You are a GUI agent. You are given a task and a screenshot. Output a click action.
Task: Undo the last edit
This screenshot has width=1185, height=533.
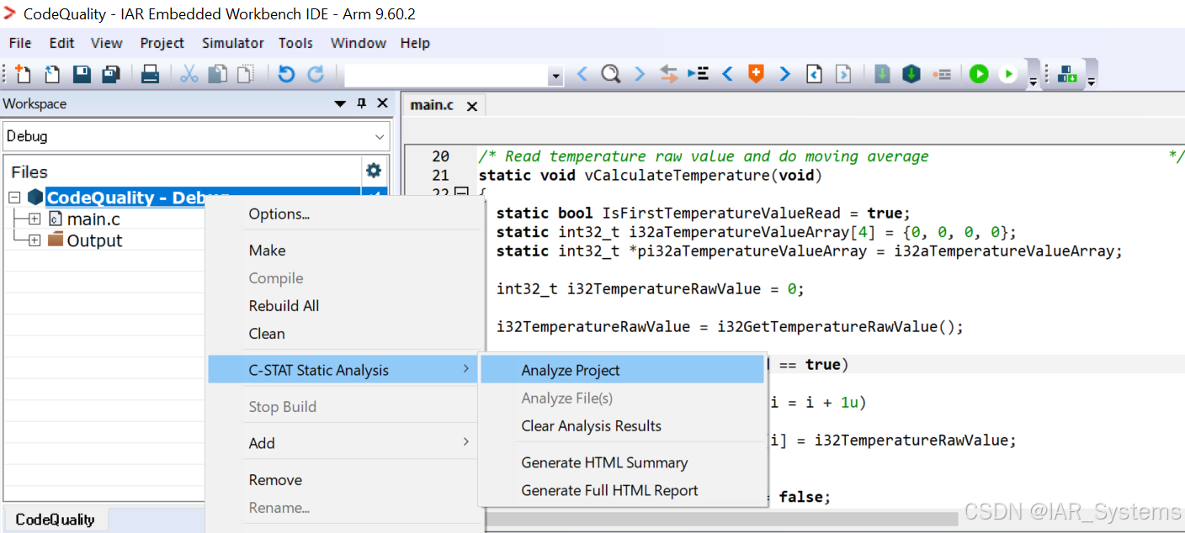286,75
